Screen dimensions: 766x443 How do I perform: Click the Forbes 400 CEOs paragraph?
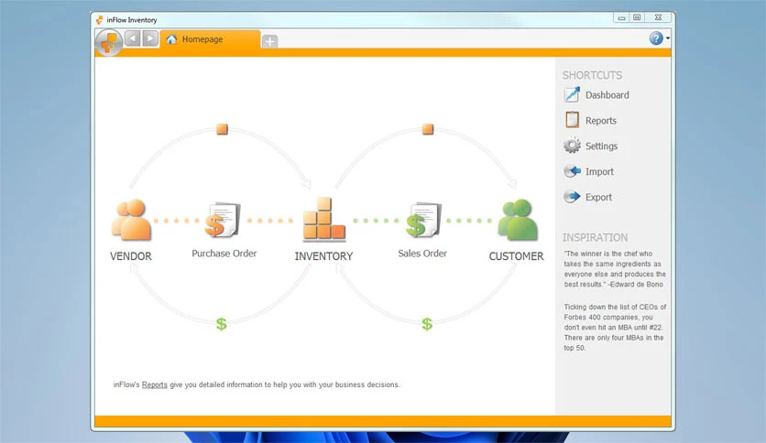coord(615,328)
